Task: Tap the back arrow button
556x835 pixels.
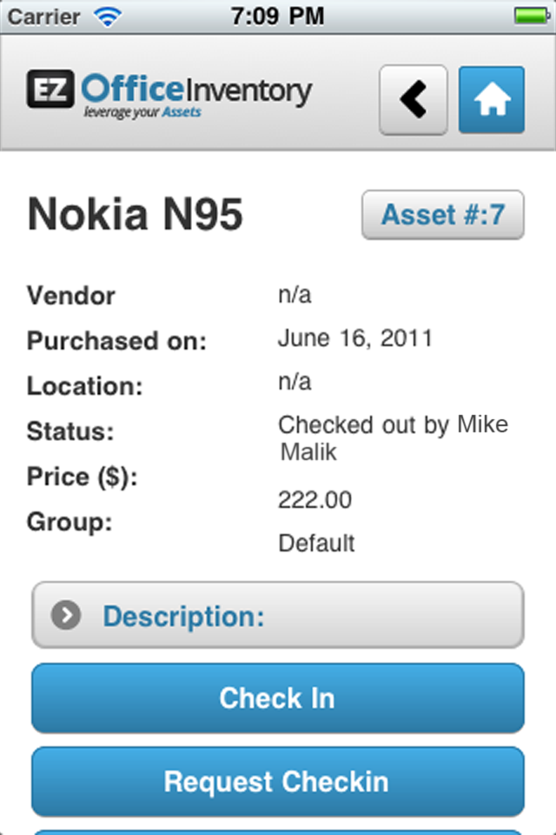Action: coord(413,99)
